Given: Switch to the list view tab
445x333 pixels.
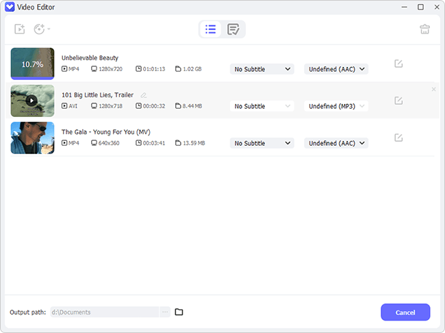Looking at the screenshot, I should click(x=211, y=29).
